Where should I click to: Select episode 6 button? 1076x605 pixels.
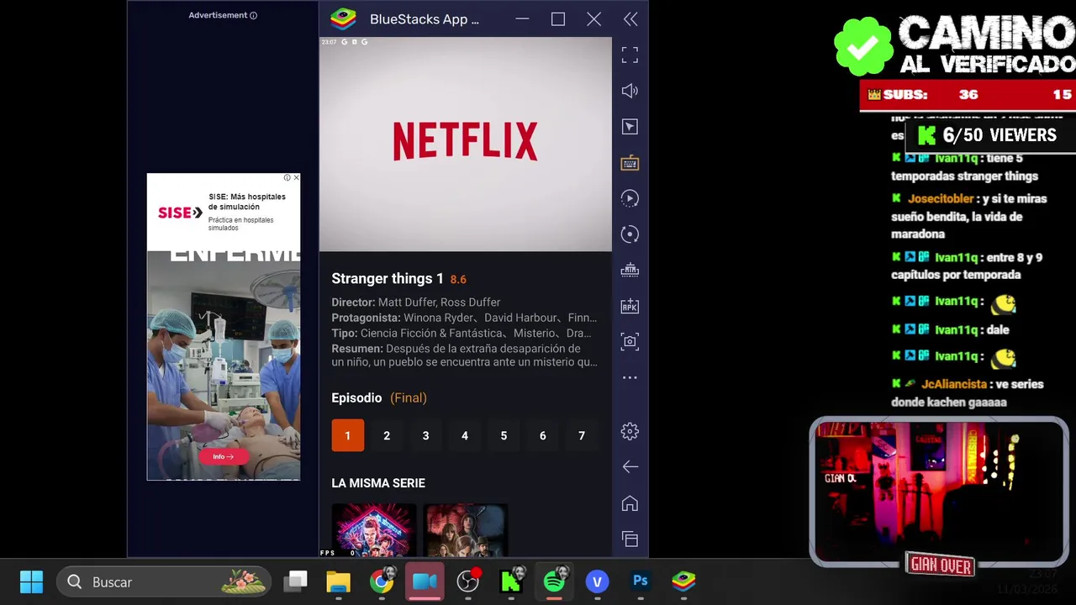click(x=542, y=435)
